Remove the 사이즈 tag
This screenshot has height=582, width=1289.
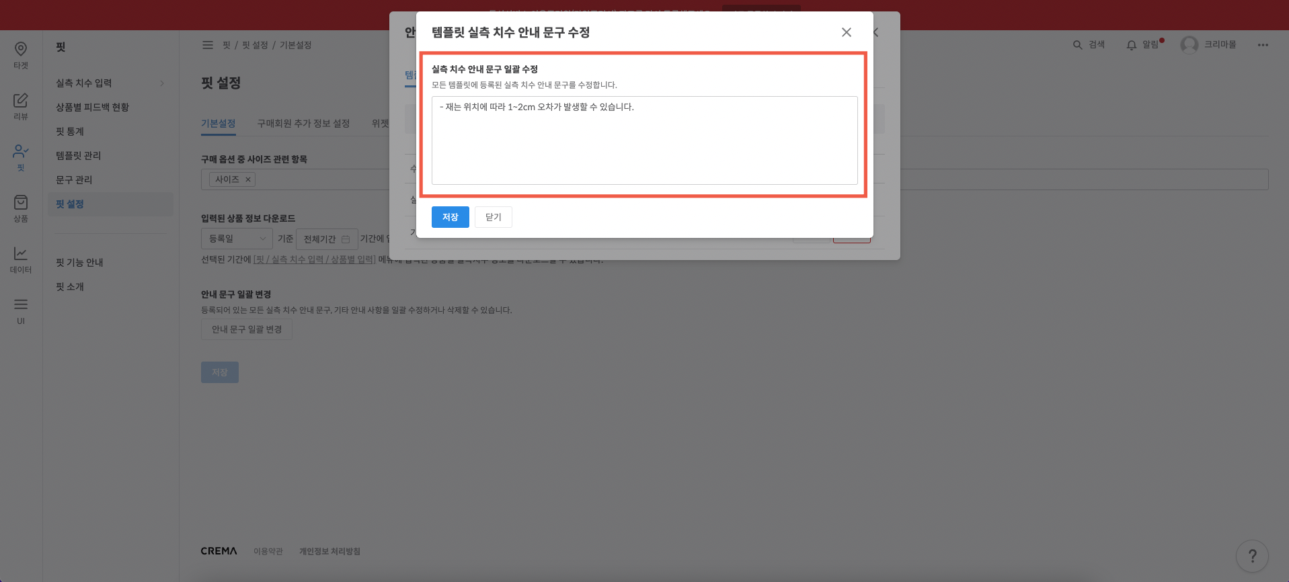[x=248, y=179]
